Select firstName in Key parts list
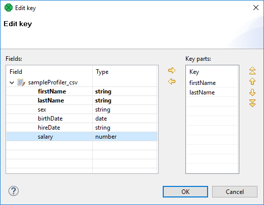This screenshot has height=205, width=264. (212, 83)
